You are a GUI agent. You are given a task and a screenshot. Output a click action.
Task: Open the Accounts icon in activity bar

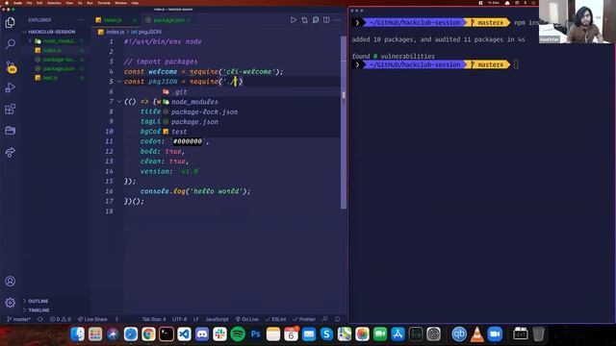(11, 281)
